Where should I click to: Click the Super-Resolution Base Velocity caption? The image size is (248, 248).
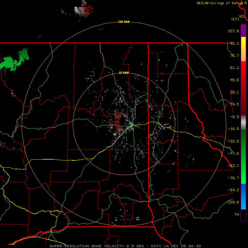[x=125, y=246]
